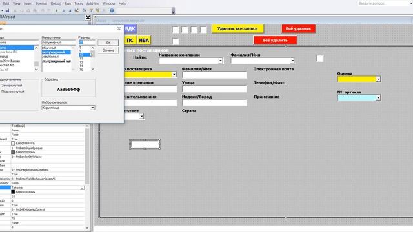Select red Всё удалить button in the НВА row
Viewport: 413px width, 232px height.
click(275, 40)
